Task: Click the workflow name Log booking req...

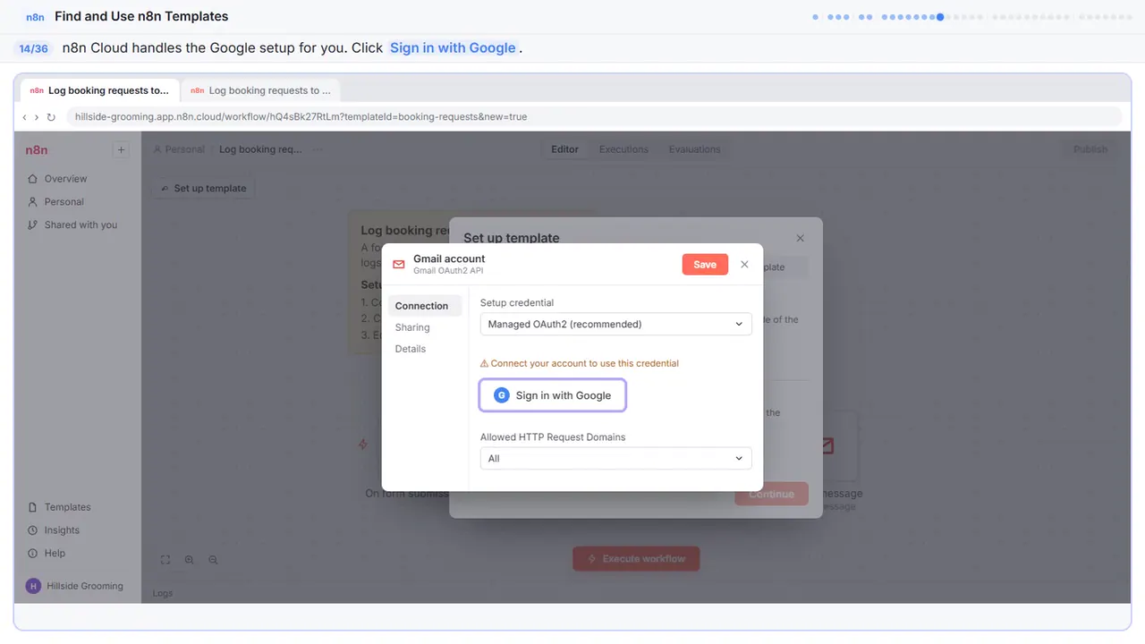Action: coord(260,149)
